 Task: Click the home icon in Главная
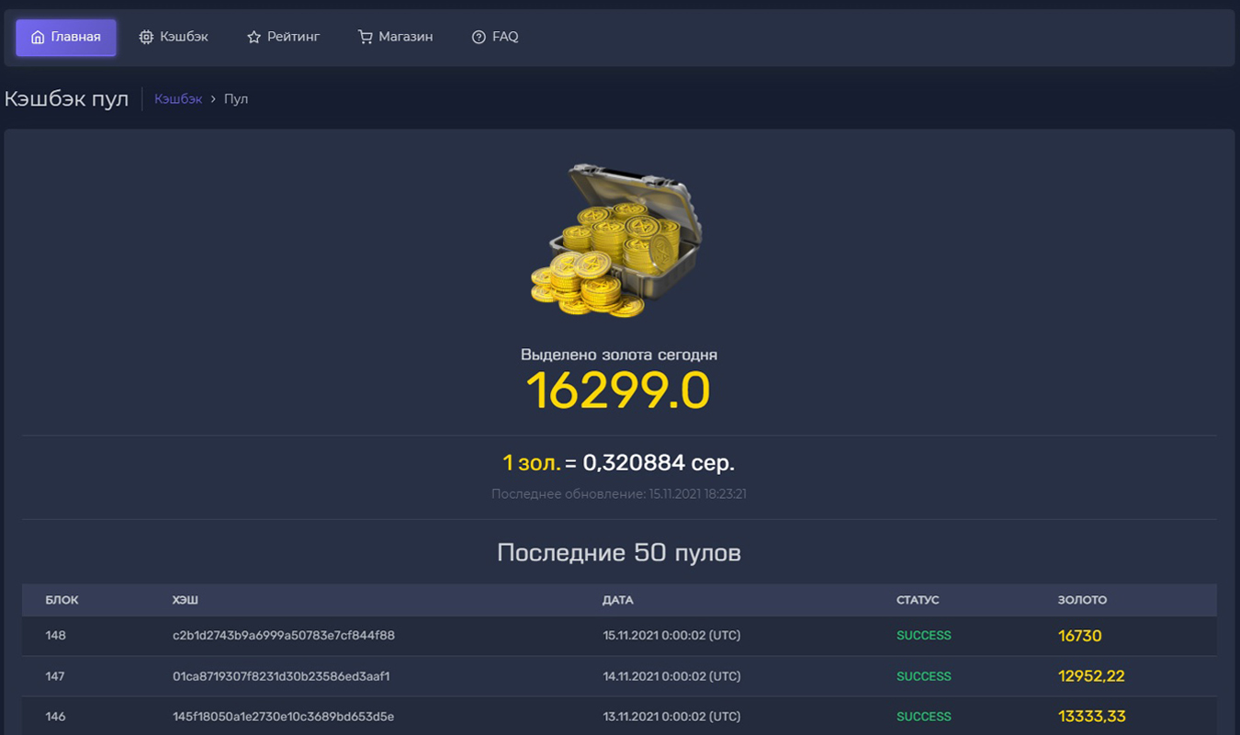[38, 38]
